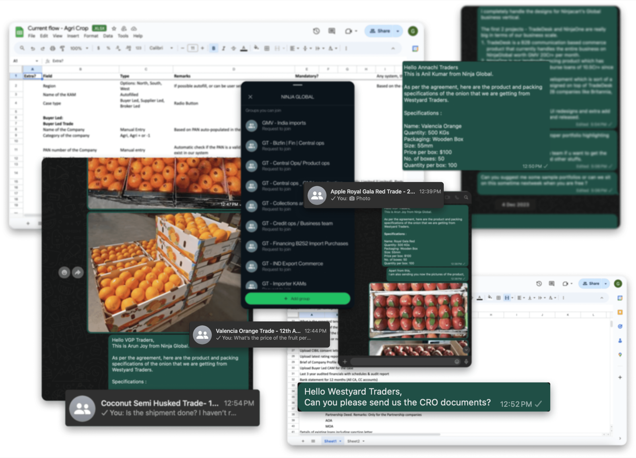This screenshot has height=458, width=636.
Task: Search the menus in Agri Crop toolbar
Action: 22,48
